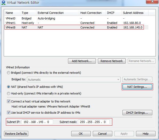This screenshot has width=159, height=140.
Task: Click the Apply button
Action: coord(124,134)
